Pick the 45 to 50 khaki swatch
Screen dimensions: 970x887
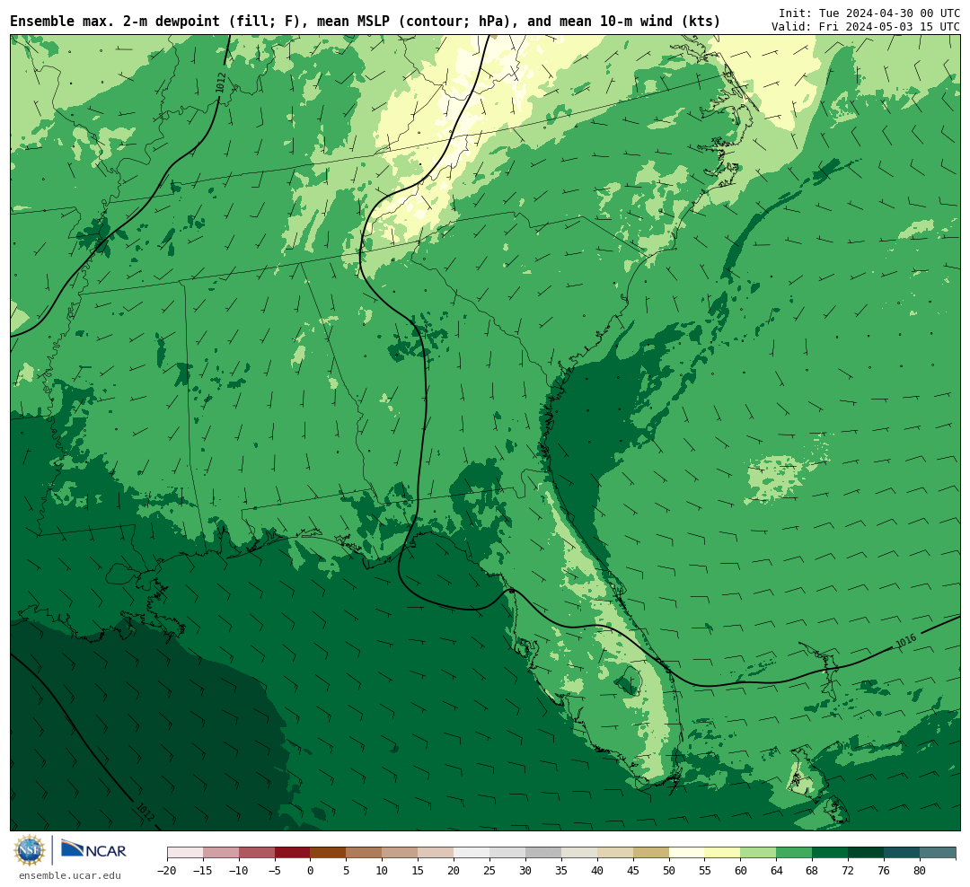tap(651, 853)
